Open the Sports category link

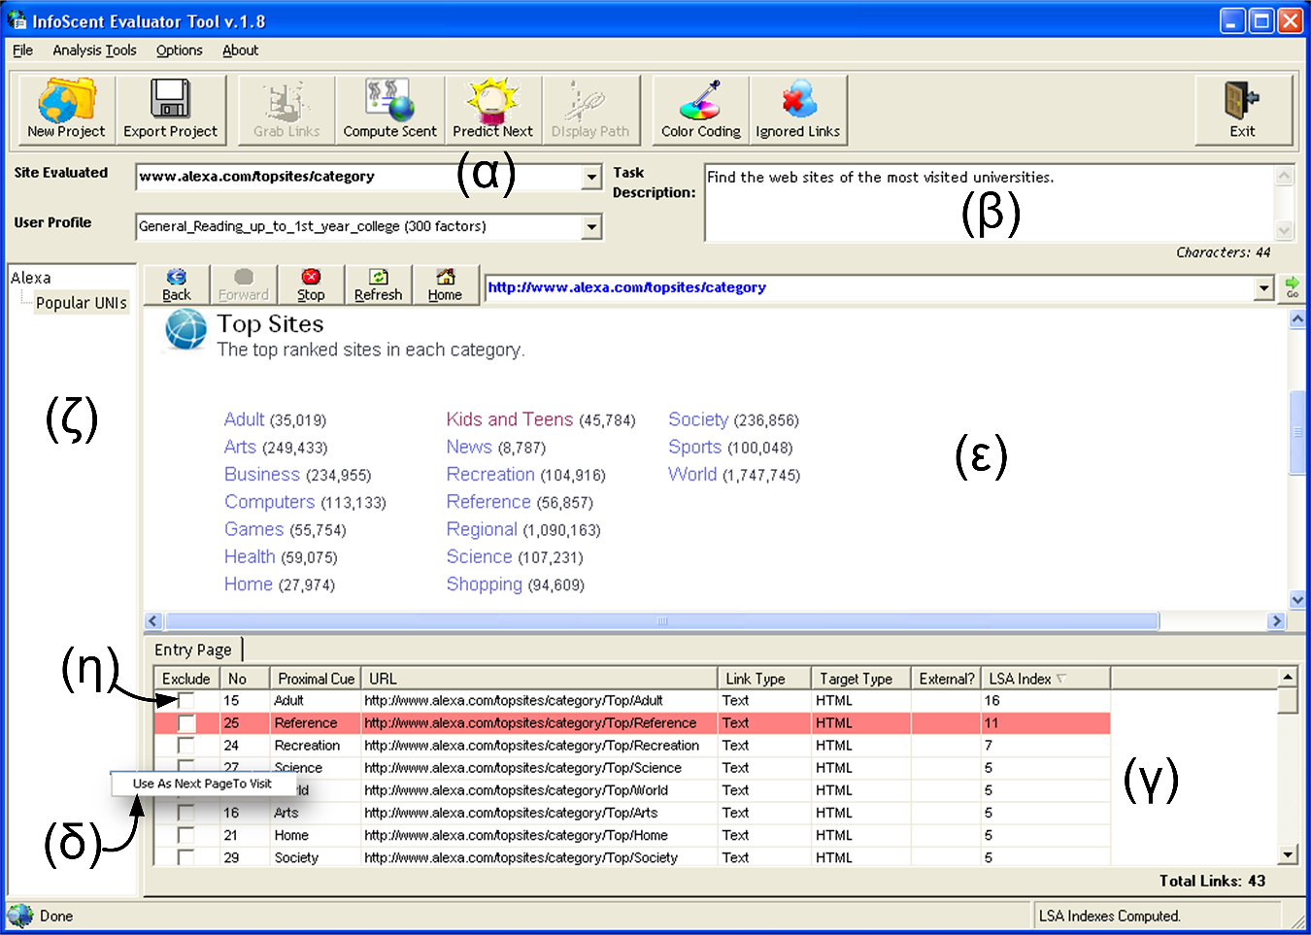(x=695, y=447)
